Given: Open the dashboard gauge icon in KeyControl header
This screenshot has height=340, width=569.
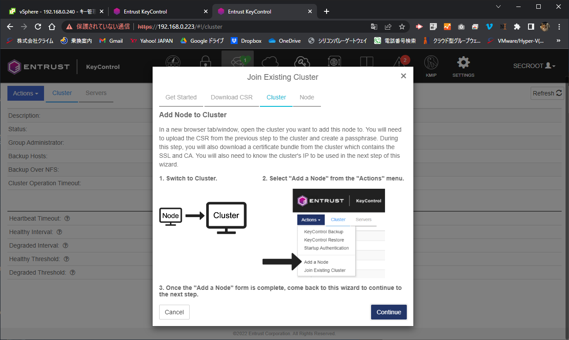Looking at the screenshot, I should click(x=173, y=62).
